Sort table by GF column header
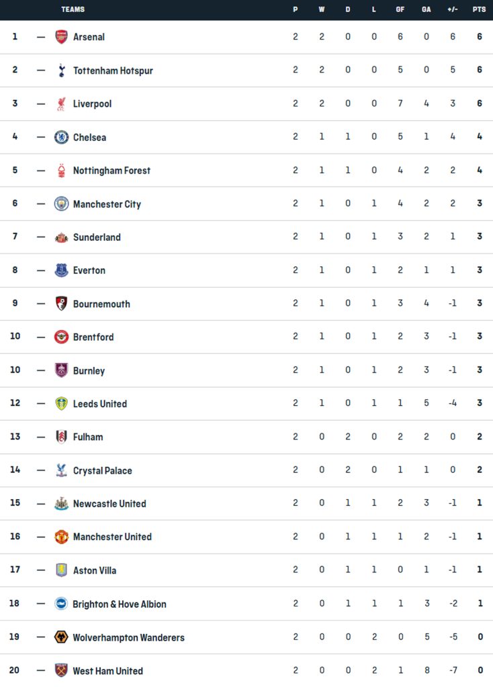This screenshot has height=687, width=493. pyautogui.click(x=400, y=9)
